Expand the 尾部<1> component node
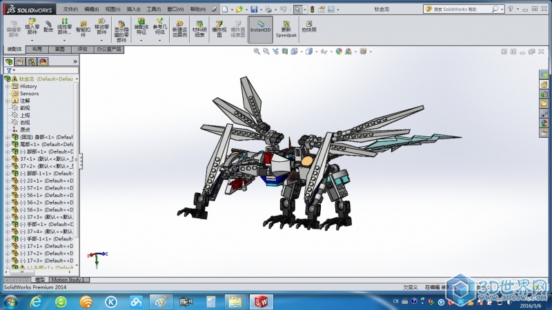Screen dimensions: 552x310 (8, 144)
